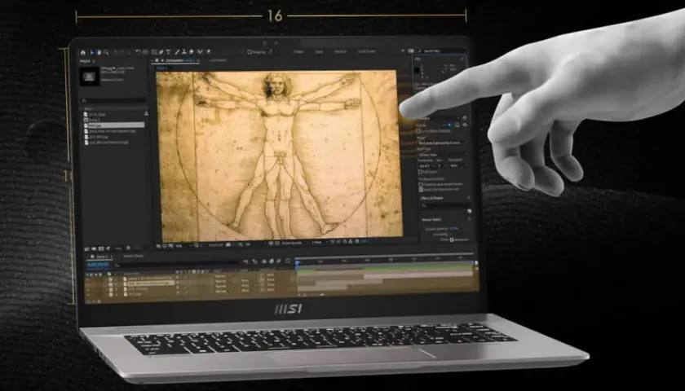Image resolution: width=685 pixels, height=391 pixels.
Task: Click New Folder icon below Project panel
Action: [94, 248]
